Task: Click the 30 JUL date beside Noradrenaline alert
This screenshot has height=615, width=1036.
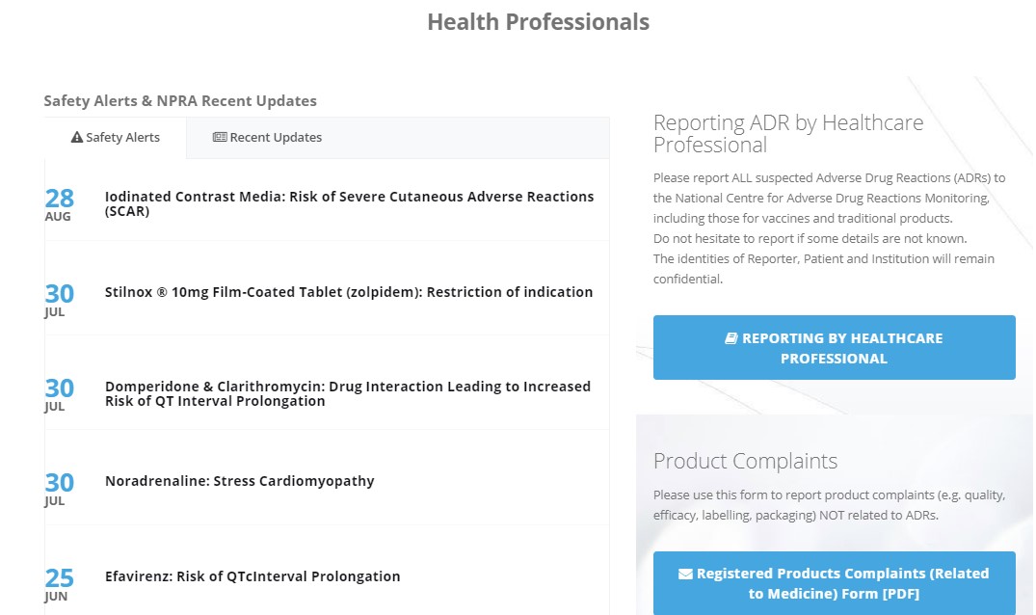Action: 59,487
